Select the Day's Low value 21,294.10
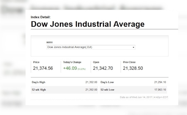Screen dimensions: 187x115 (160, 82)
